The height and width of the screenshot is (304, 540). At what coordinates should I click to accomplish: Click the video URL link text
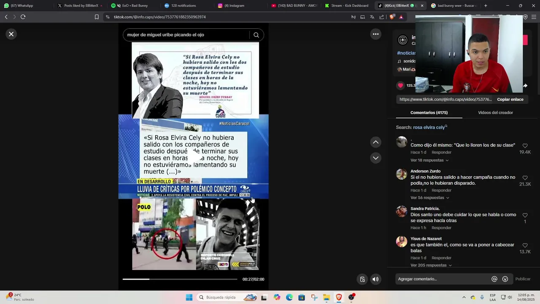click(445, 100)
